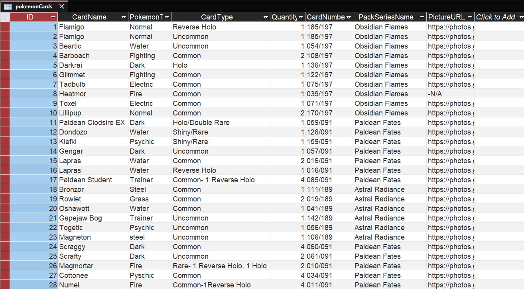Click the select-all corner box of the datasheet
The height and width of the screenshot is (289, 524).
(x=5, y=17)
